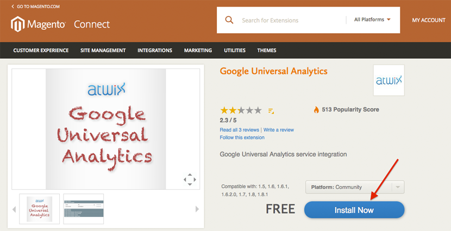Open the Integrations menu

click(x=155, y=51)
